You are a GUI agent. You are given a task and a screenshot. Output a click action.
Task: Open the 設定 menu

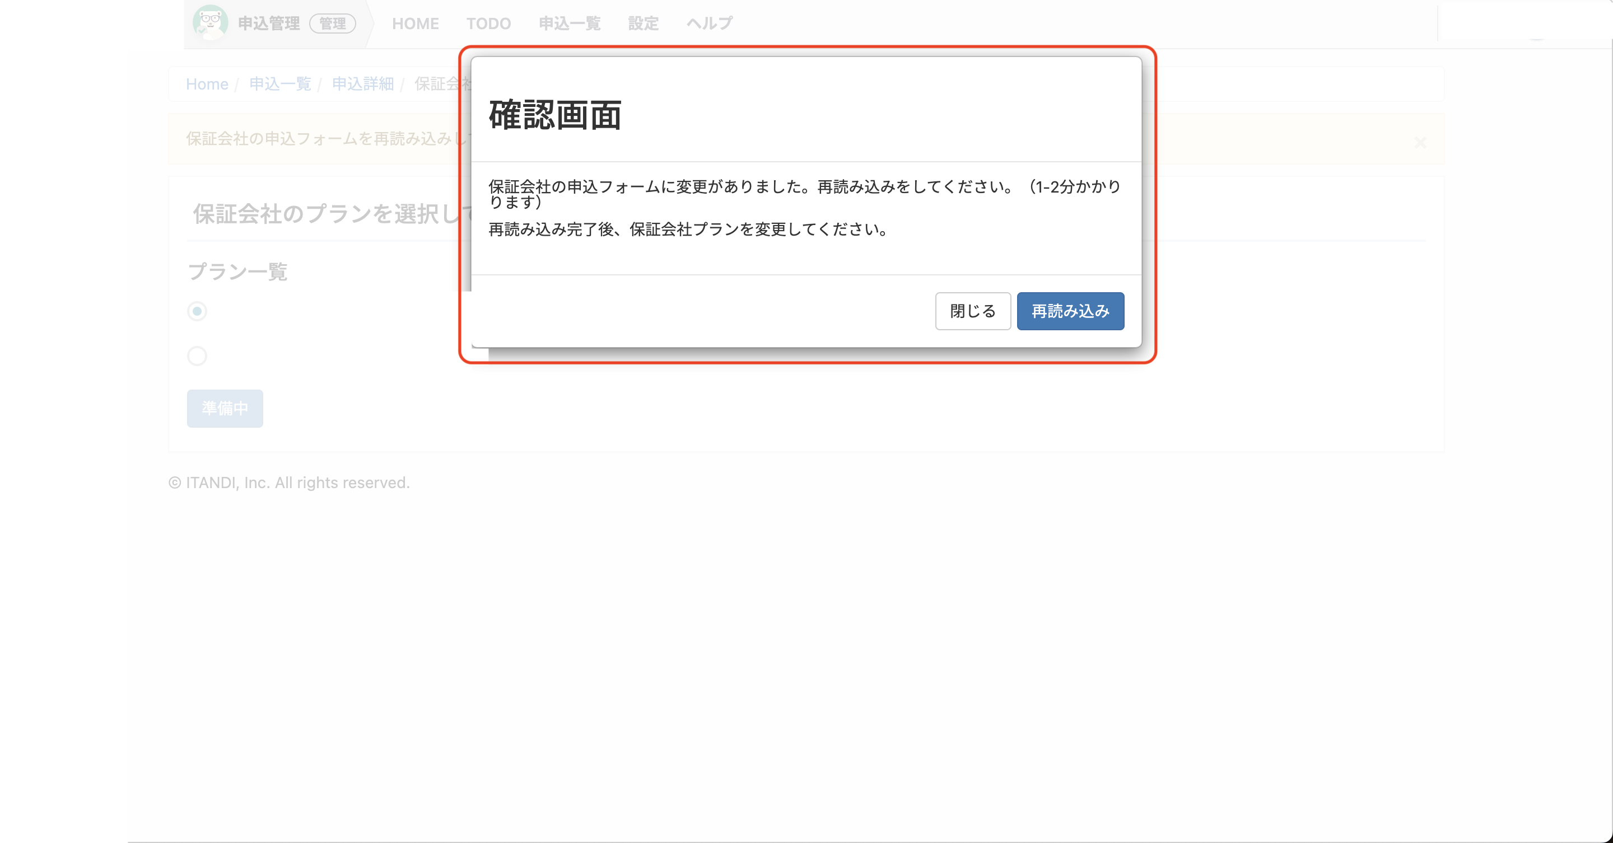pyautogui.click(x=643, y=24)
